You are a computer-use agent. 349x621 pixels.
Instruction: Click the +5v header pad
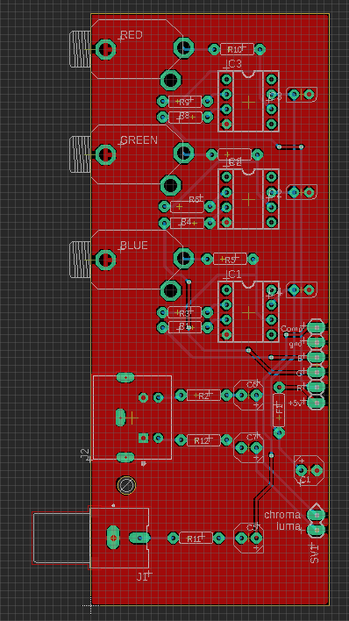pos(317,403)
